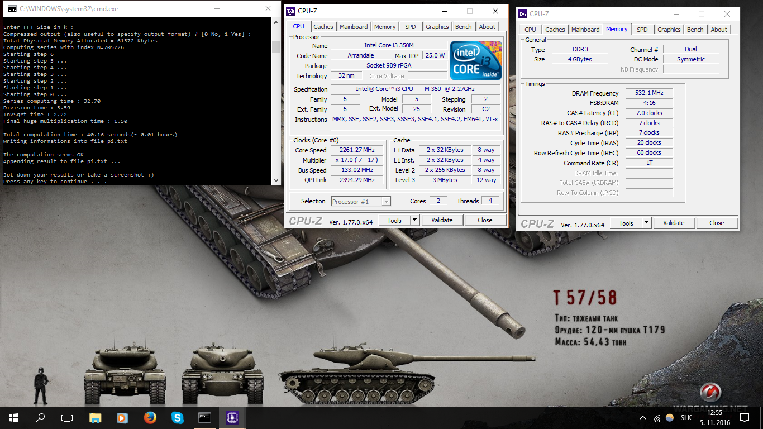Click DRAM Frequency value 532.1 MHz

point(649,93)
